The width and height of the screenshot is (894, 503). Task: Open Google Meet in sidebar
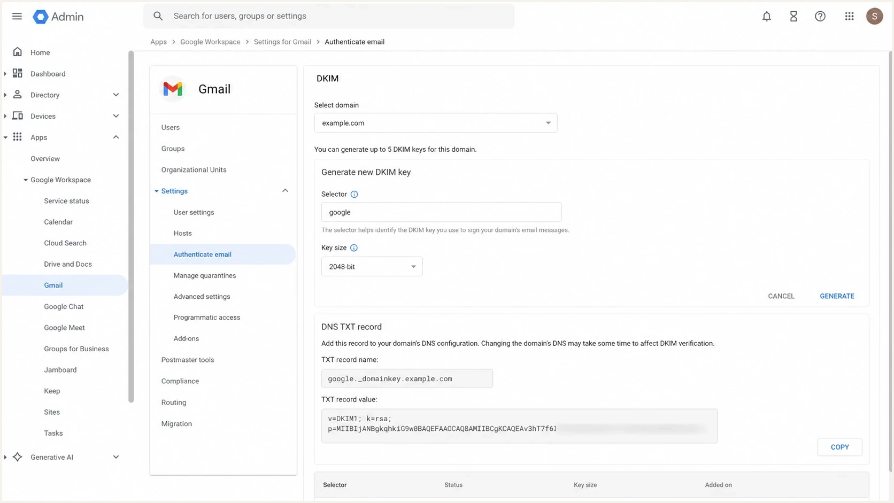(x=64, y=328)
